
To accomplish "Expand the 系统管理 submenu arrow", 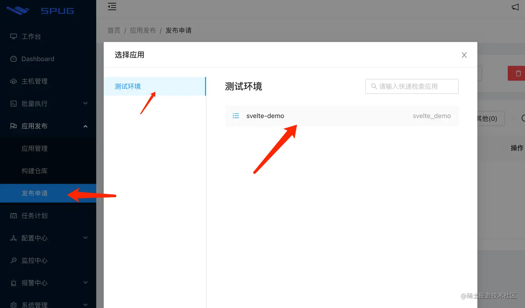I will pos(85,305).
